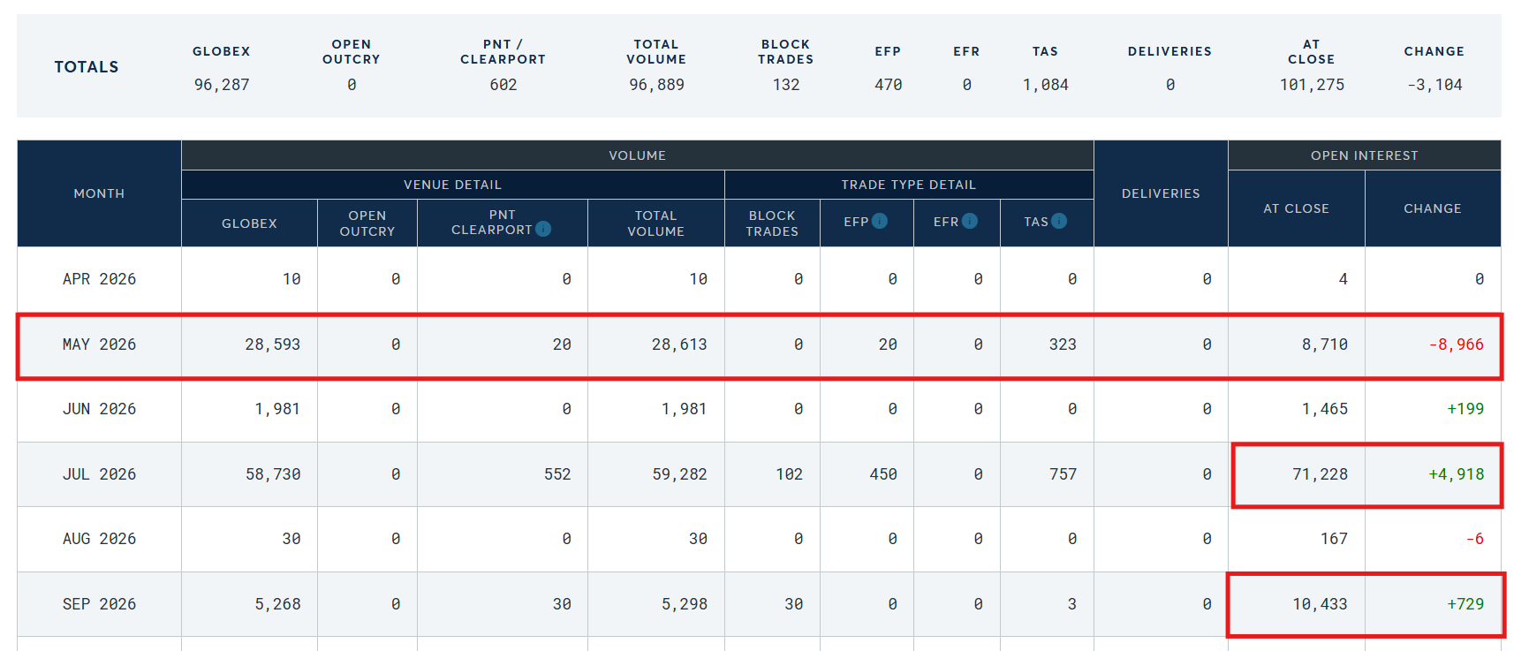Click the info icon beside PNT Clearport
This screenshot has height=651, width=1529.
coord(543,229)
